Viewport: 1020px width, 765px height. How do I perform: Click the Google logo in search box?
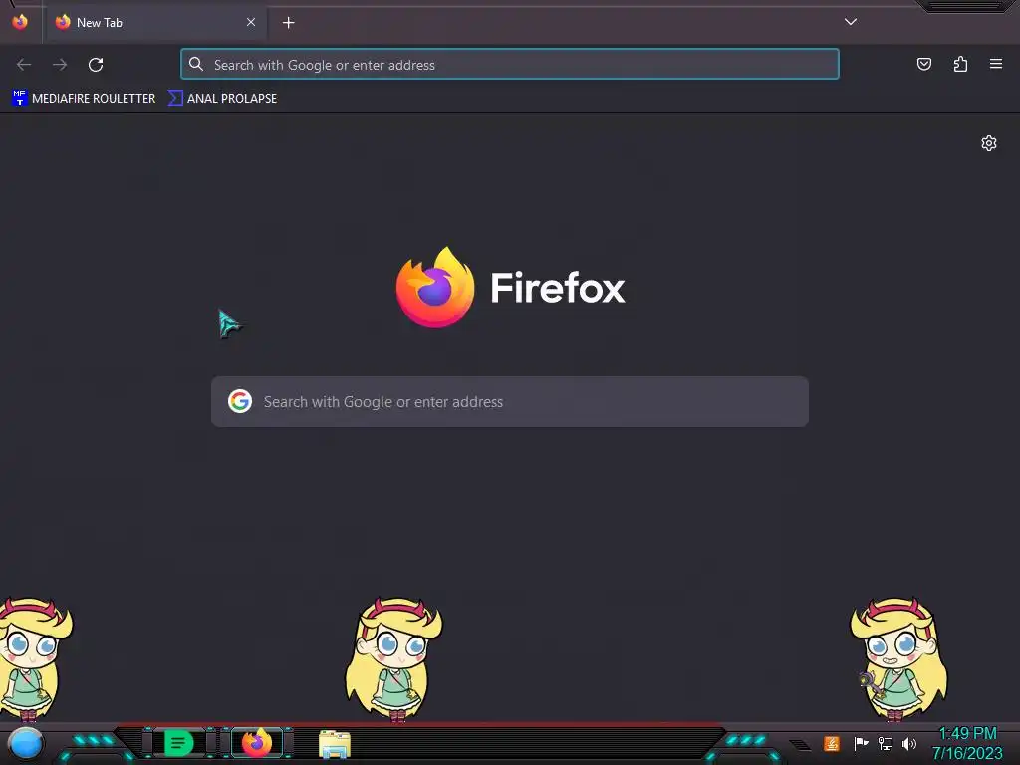click(240, 401)
